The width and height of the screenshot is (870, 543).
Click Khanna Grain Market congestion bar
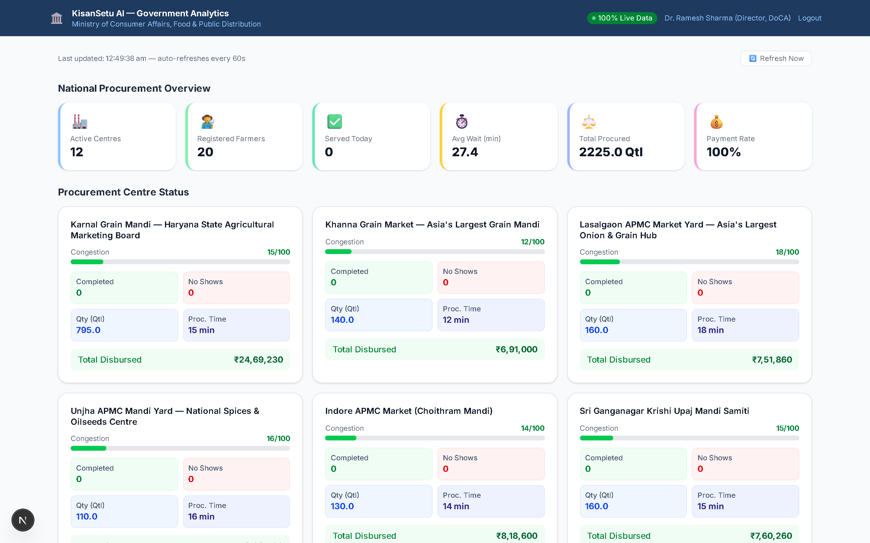(435, 252)
